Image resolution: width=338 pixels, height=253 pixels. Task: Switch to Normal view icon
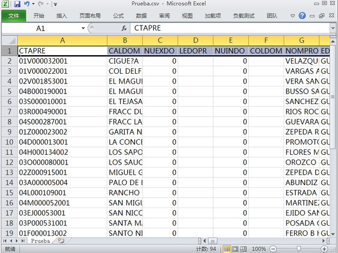point(226,249)
